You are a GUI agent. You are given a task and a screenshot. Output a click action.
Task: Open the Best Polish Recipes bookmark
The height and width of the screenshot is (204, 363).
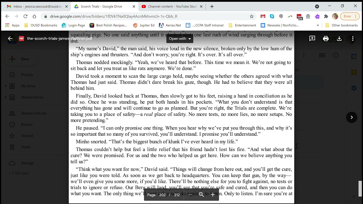point(108,25)
